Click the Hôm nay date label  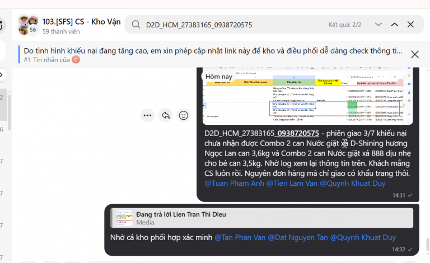219,77
